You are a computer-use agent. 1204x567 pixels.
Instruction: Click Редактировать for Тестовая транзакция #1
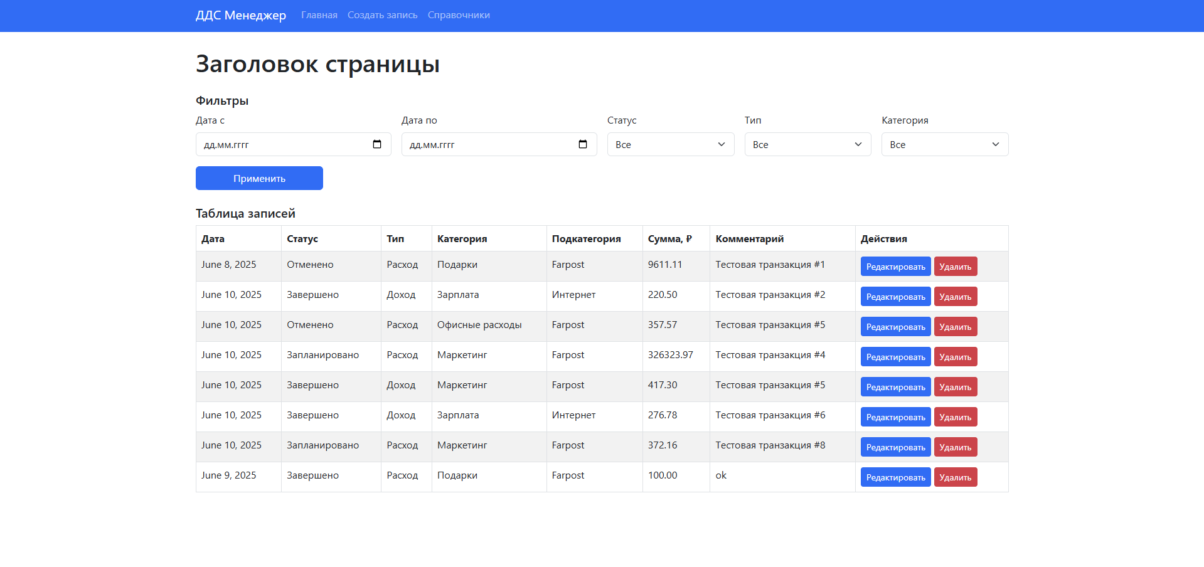click(895, 266)
